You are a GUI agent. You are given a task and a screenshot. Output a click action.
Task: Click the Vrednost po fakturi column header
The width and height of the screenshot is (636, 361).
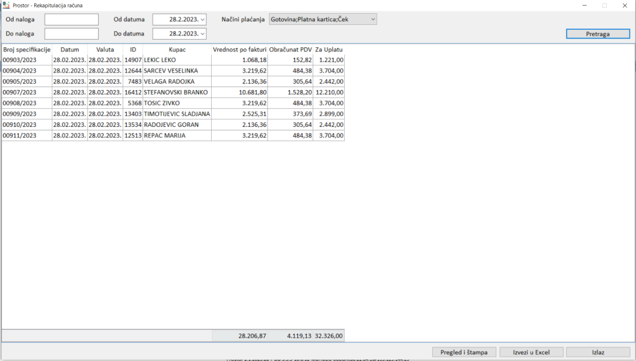(x=240, y=49)
